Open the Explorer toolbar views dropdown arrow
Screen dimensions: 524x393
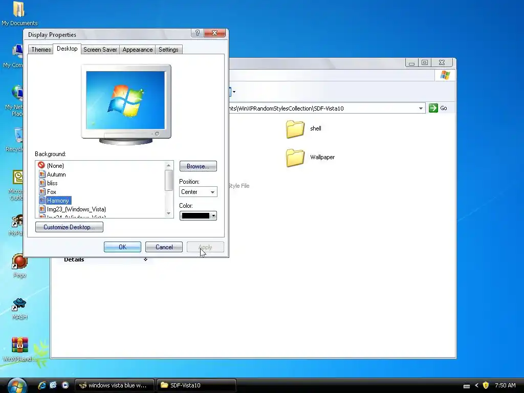234,92
